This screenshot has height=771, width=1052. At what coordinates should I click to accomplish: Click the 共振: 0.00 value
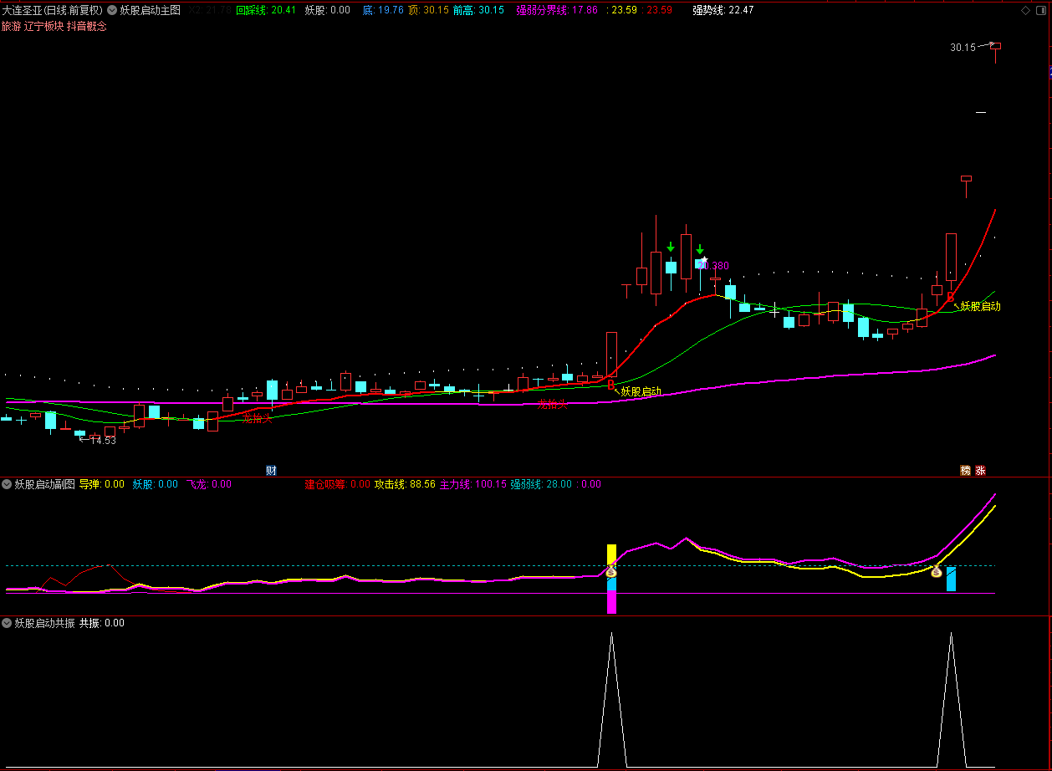coord(102,623)
